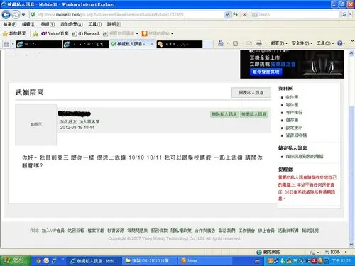This screenshot has width=355, height=266.
Task: Click the Windows 開始 Start button
Action: (16, 261)
